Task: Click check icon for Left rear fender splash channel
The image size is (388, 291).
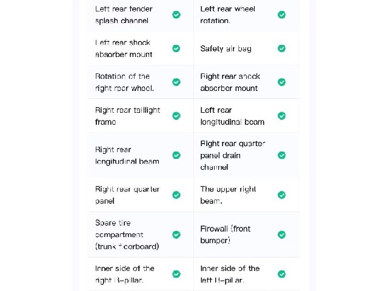Action: (176, 15)
